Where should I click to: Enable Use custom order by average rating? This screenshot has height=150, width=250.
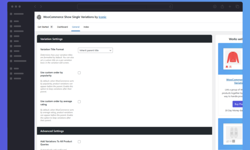coord(79,102)
